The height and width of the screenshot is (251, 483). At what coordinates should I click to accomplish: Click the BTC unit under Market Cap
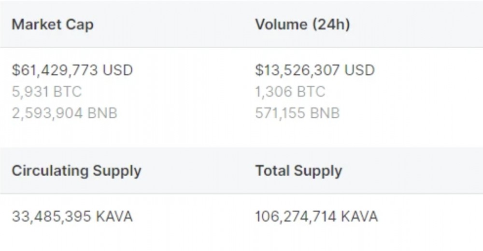tap(68, 92)
